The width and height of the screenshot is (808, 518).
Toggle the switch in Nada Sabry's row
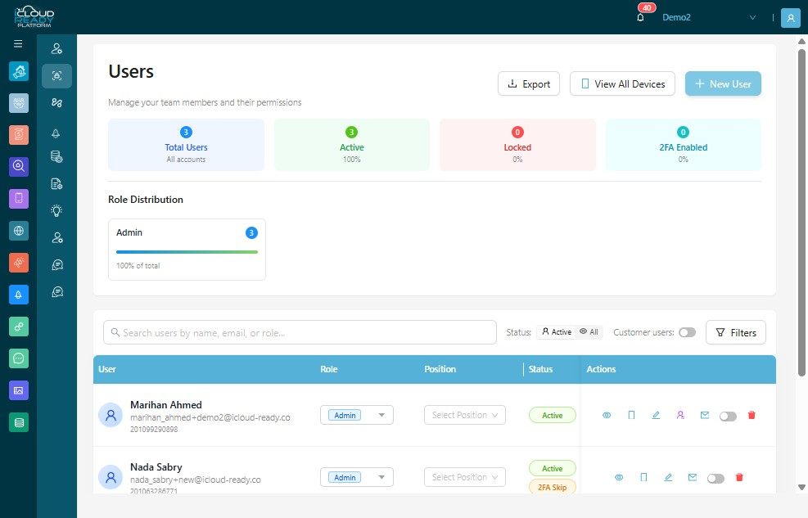(715, 479)
